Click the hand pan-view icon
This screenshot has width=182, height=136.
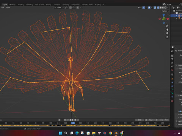[167, 29]
